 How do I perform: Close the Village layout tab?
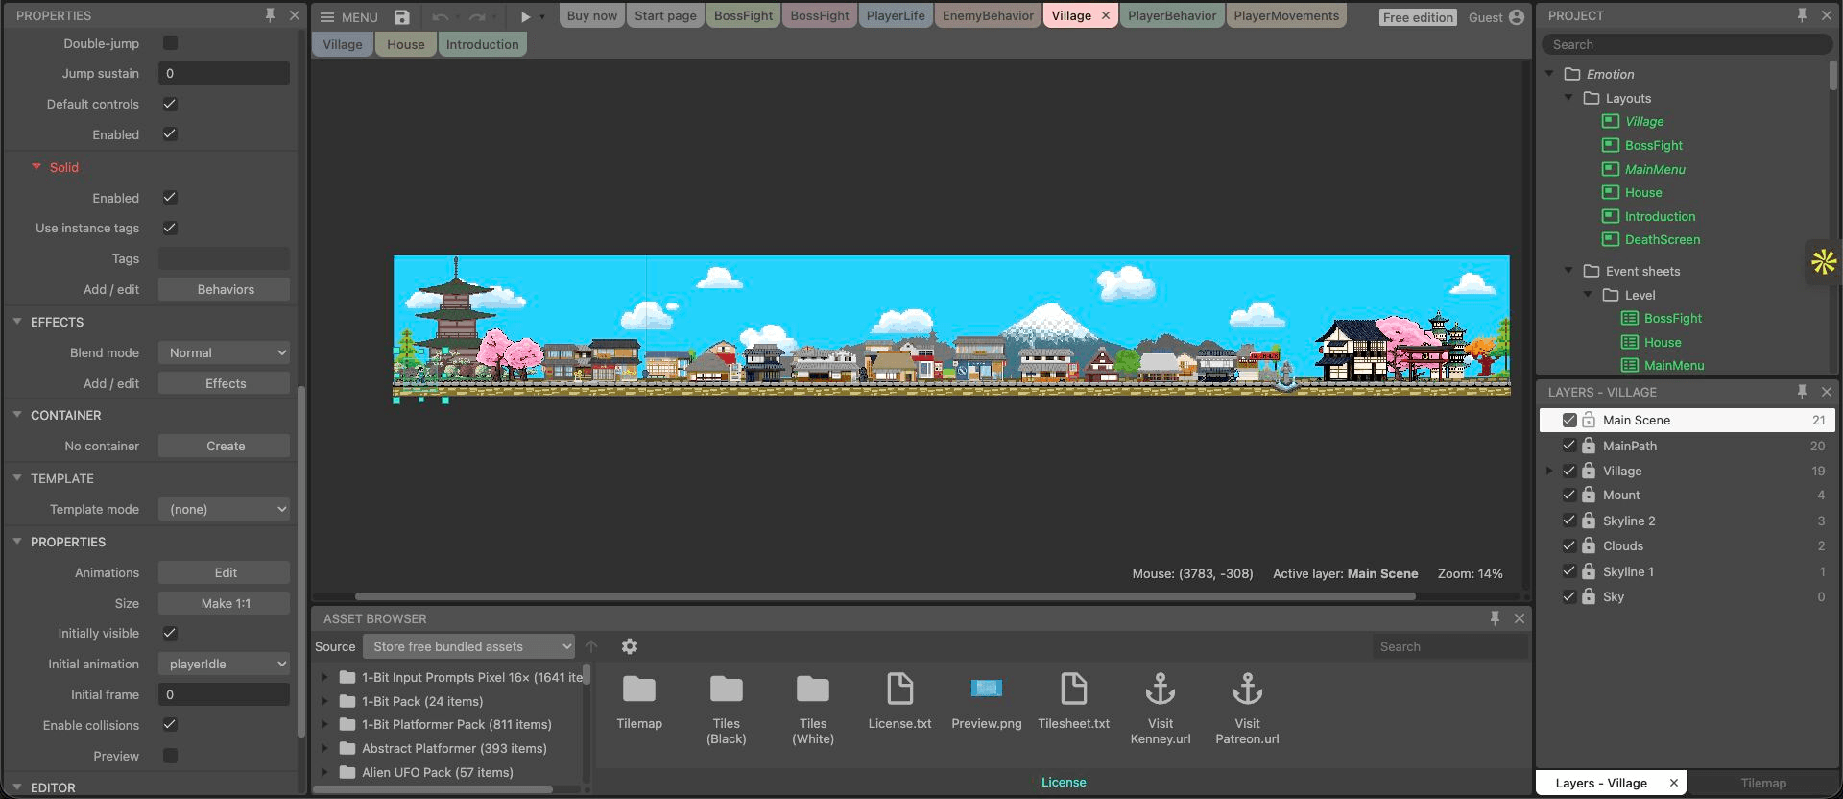[1106, 15]
